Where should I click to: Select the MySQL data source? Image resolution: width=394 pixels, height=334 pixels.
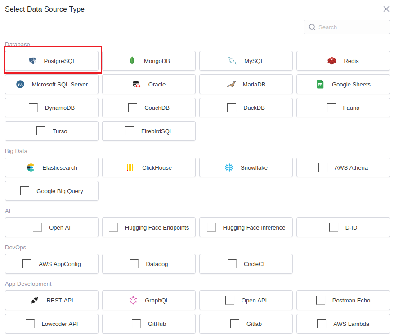click(246, 61)
